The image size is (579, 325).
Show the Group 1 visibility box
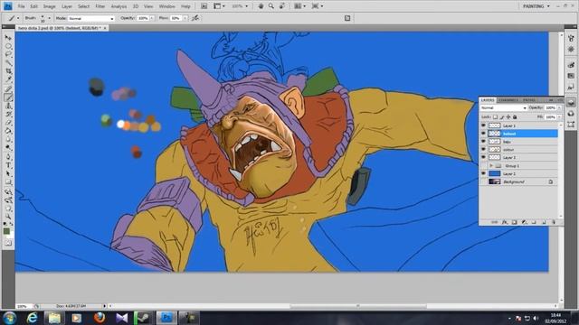point(483,165)
